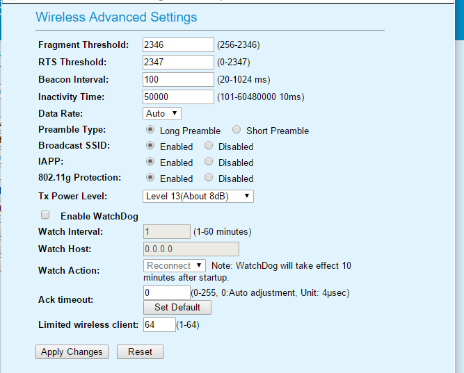Click the Watch Action label
Viewport: 464px width, 373px height.
(x=69, y=271)
